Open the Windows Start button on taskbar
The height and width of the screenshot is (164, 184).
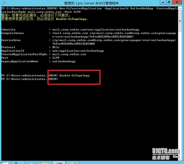(x=5, y=163)
